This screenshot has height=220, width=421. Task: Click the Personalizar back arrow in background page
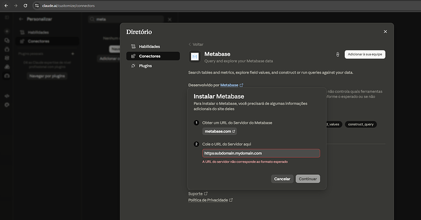[x=21, y=19]
